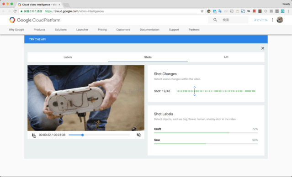
Task: Open the Solutions menu
Action: point(61,30)
